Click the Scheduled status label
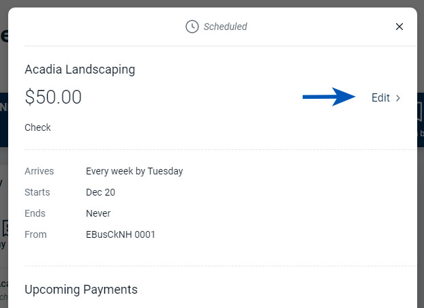Image resolution: width=424 pixels, height=308 pixels. point(225,27)
